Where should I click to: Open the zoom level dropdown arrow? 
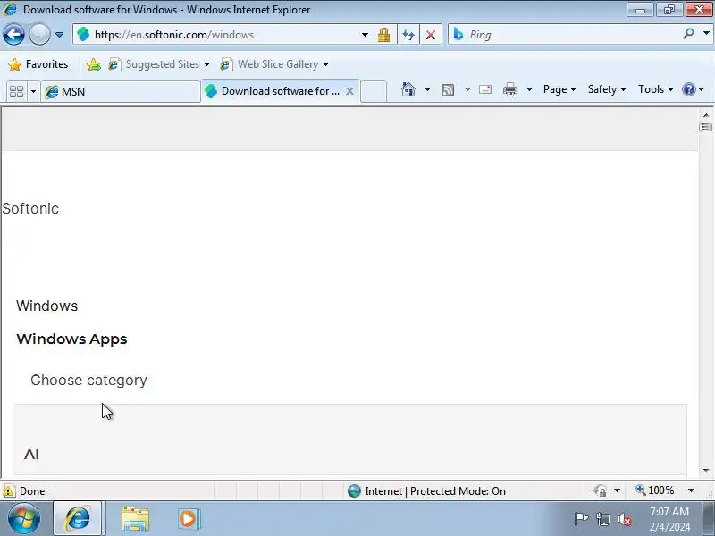pos(691,490)
